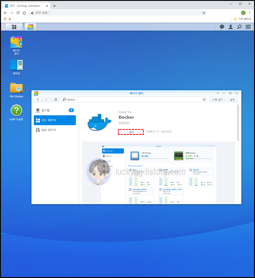
Task: Clear the docker search text
Action: click(204, 99)
